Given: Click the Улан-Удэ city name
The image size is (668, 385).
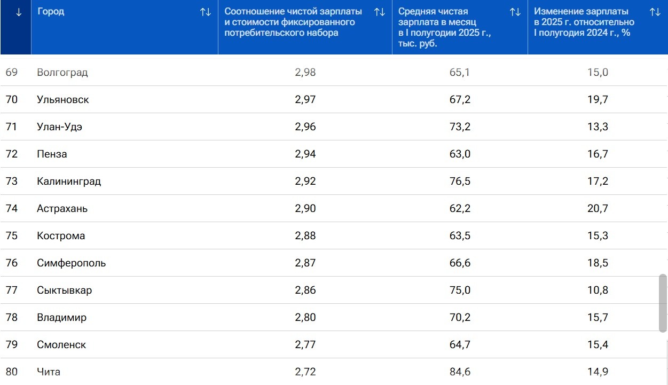Looking at the screenshot, I should (59, 127).
